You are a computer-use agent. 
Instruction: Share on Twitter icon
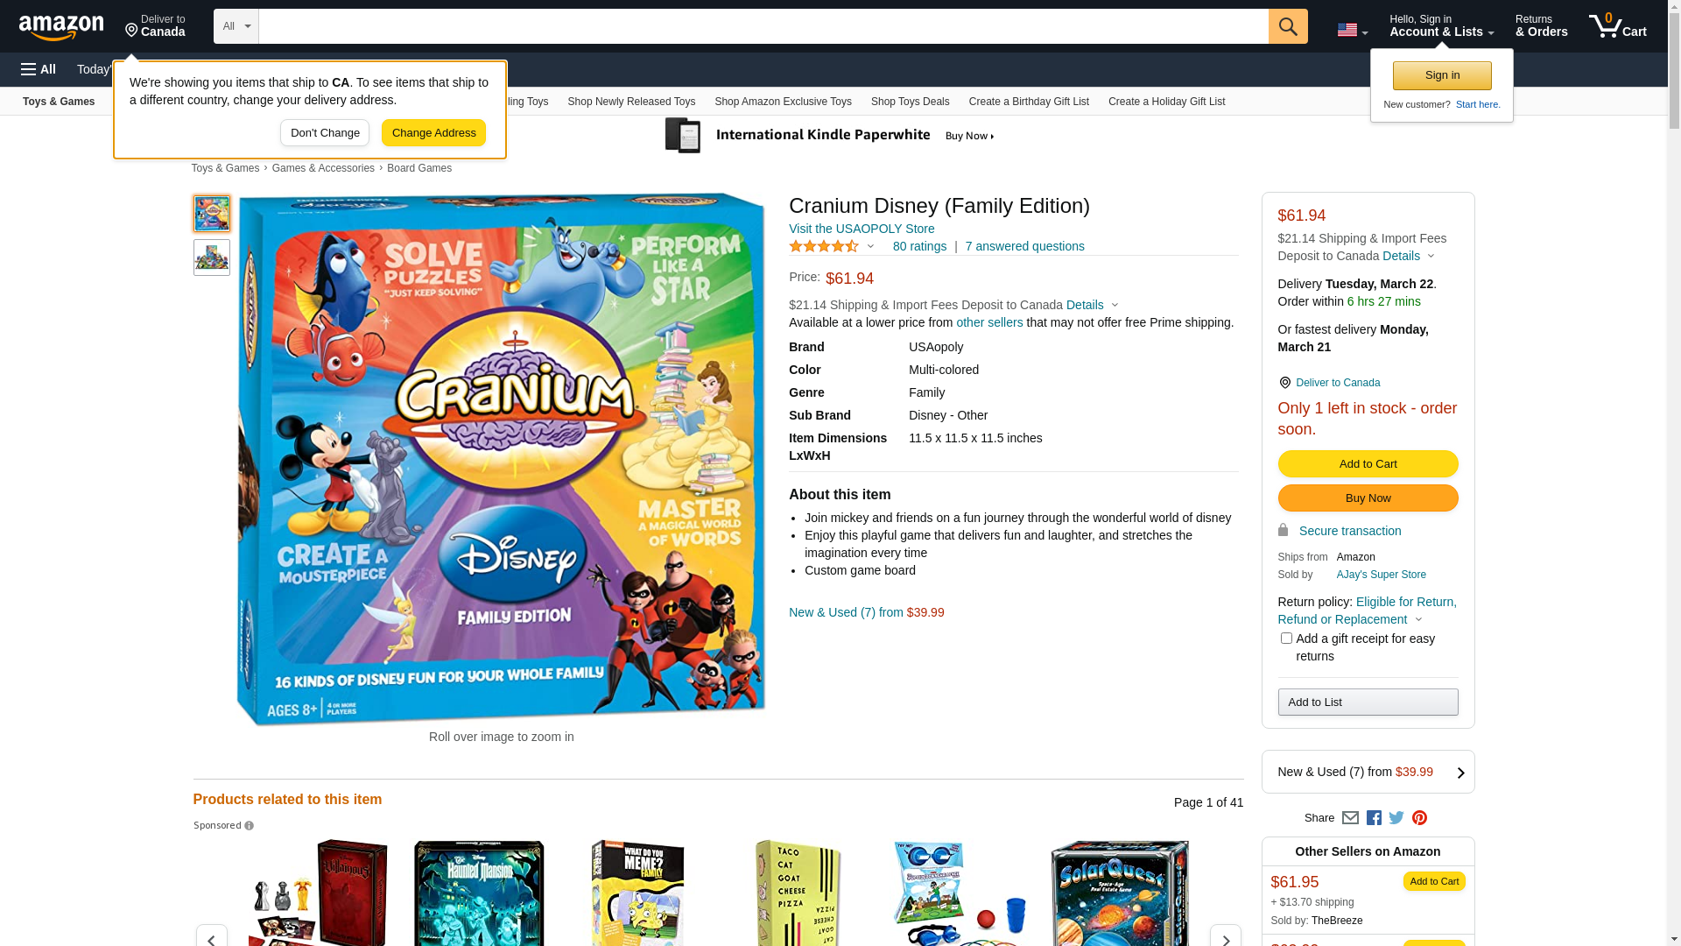coord(1396,818)
